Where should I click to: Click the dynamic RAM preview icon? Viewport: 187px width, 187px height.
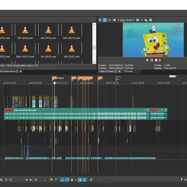coord(91,180)
